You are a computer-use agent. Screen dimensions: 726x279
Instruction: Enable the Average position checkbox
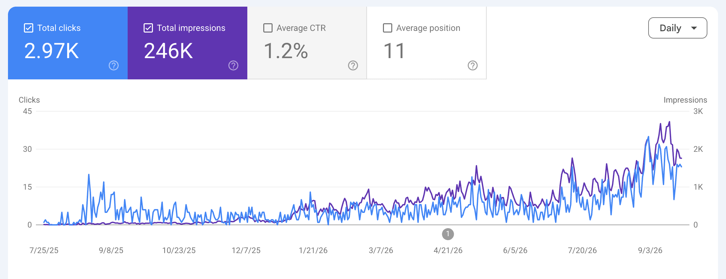click(388, 28)
